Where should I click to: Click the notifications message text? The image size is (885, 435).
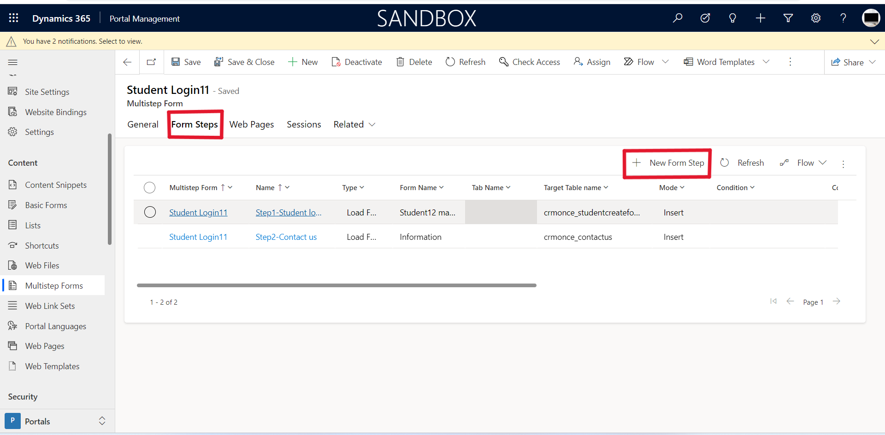83,41
